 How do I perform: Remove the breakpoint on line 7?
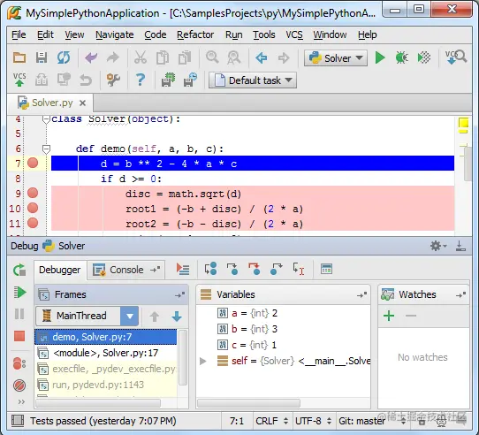tap(33, 163)
